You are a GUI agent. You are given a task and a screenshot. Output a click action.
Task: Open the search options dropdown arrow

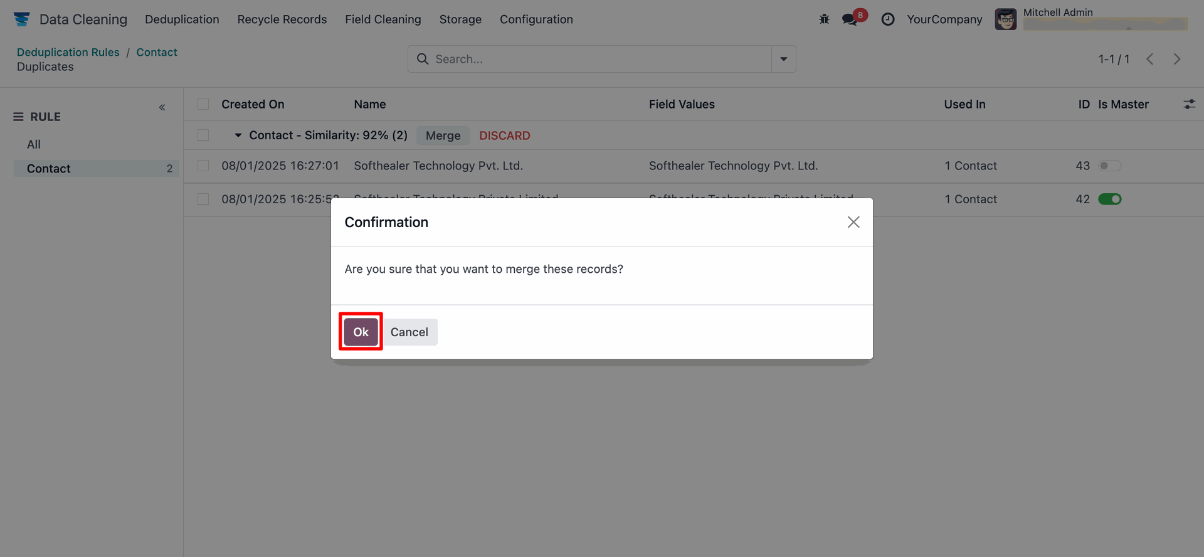click(784, 59)
